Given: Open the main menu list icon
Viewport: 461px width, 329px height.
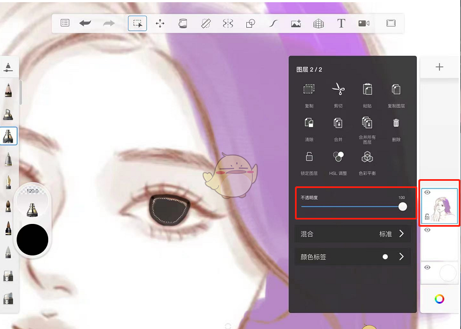Looking at the screenshot, I should click(65, 23).
